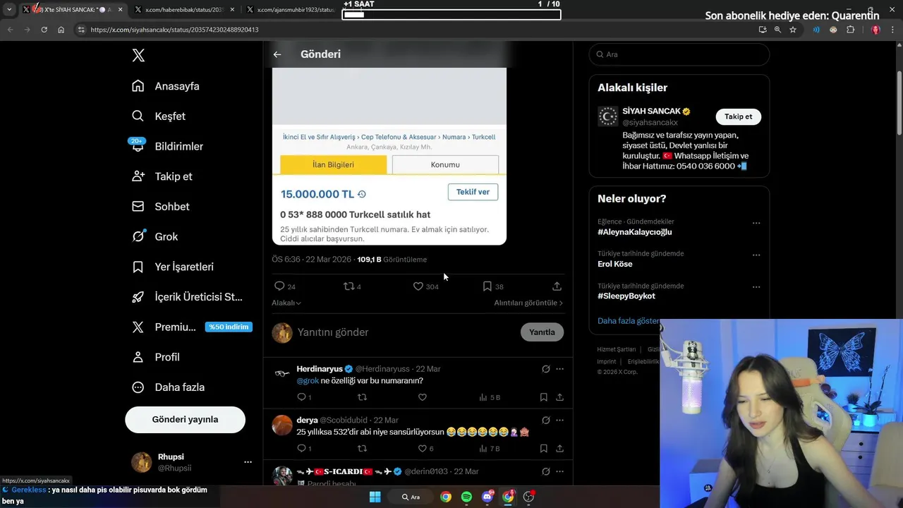The width and height of the screenshot is (903, 508).
Task: Open Discord from taskbar
Action: pos(487,497)
